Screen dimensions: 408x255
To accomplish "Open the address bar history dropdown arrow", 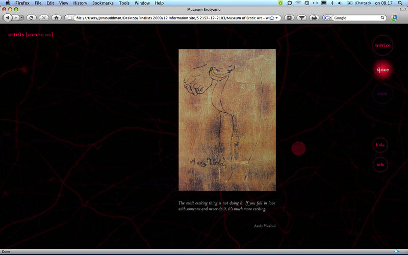I will tap(277, 18).
